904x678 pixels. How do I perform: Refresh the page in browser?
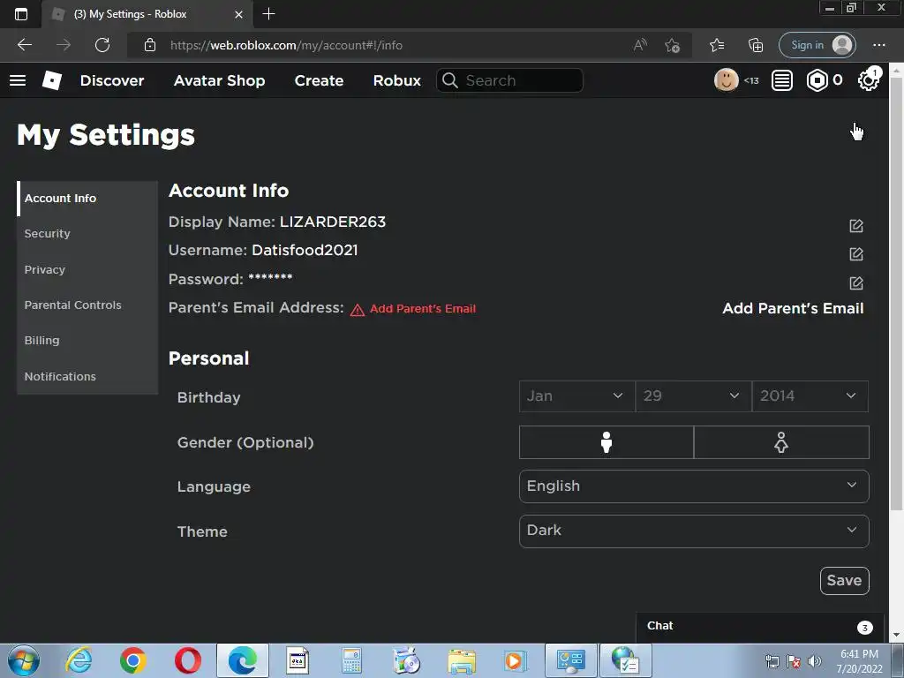coord(102,45)
